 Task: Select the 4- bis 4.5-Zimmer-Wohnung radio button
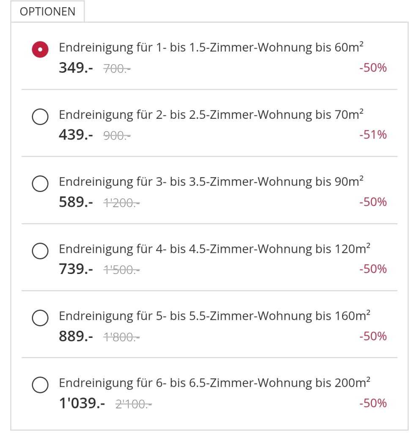click(40, 251)
